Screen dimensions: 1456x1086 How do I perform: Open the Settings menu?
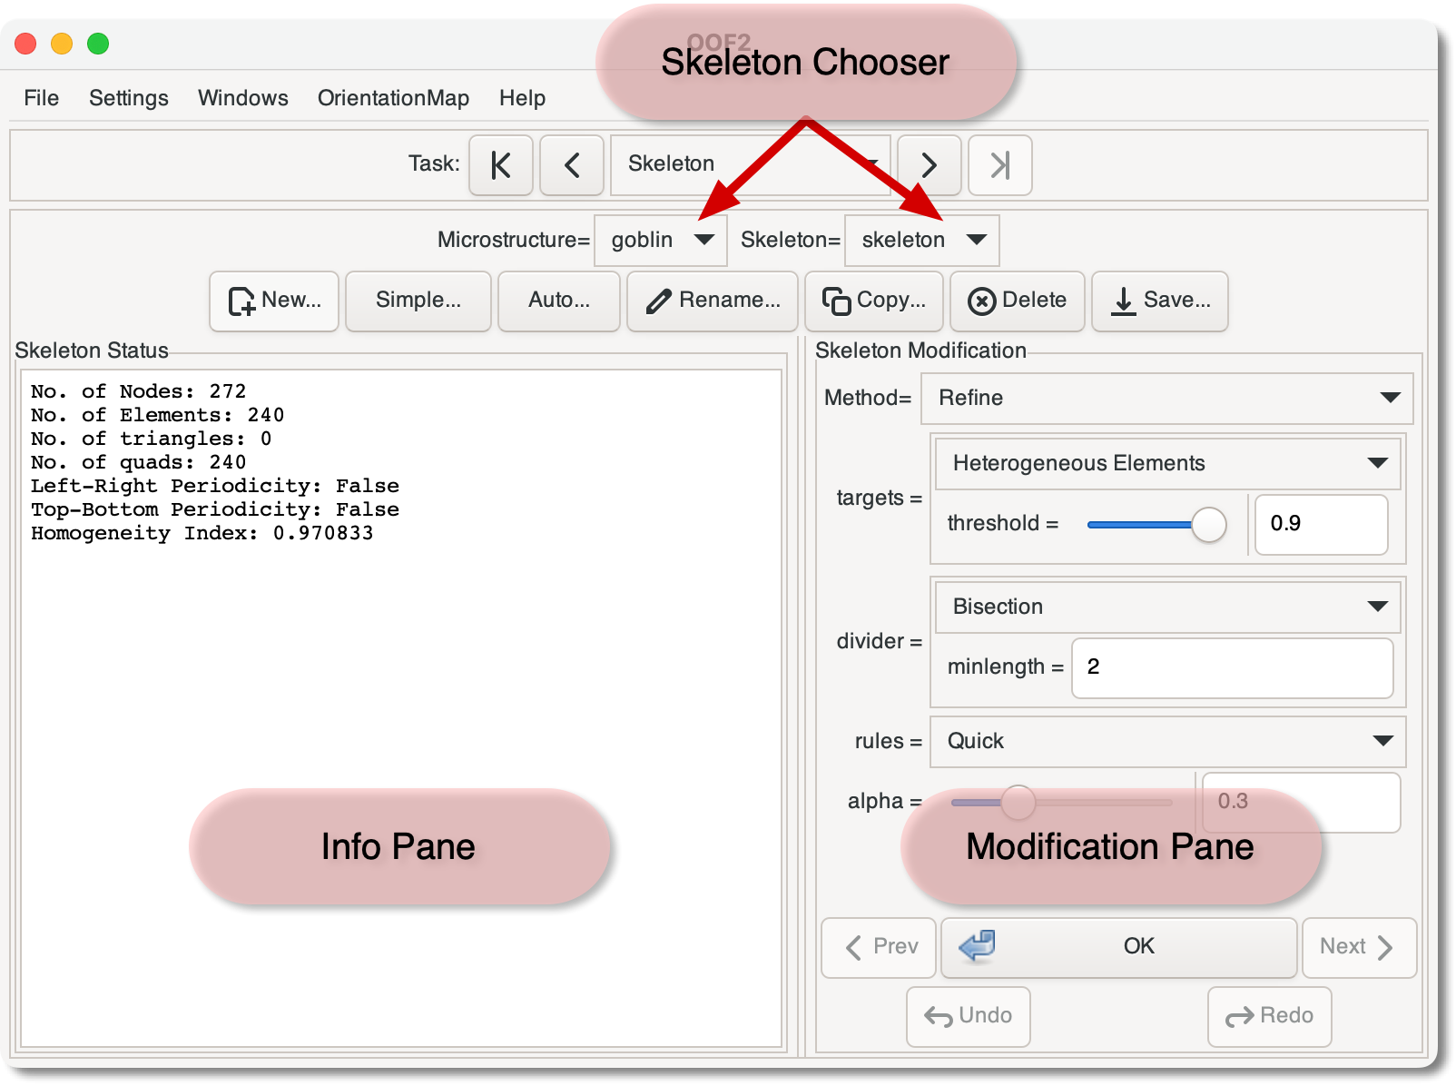(129, 98)
